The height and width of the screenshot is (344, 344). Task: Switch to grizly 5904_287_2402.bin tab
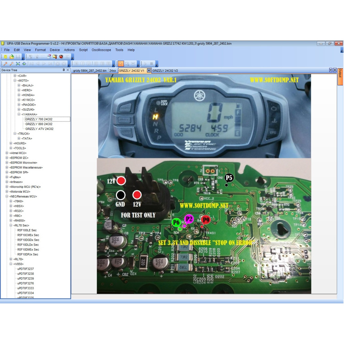coord(90,71)
